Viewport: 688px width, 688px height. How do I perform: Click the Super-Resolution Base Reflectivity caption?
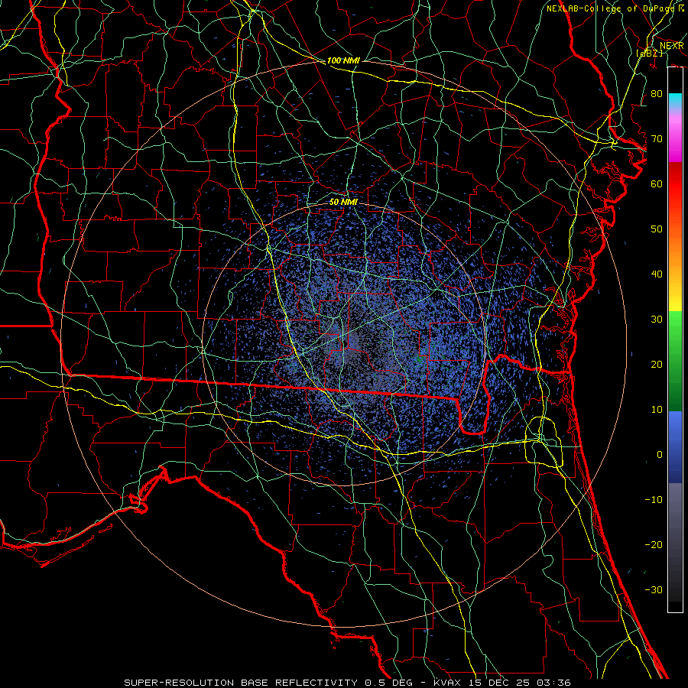[240, 683]
